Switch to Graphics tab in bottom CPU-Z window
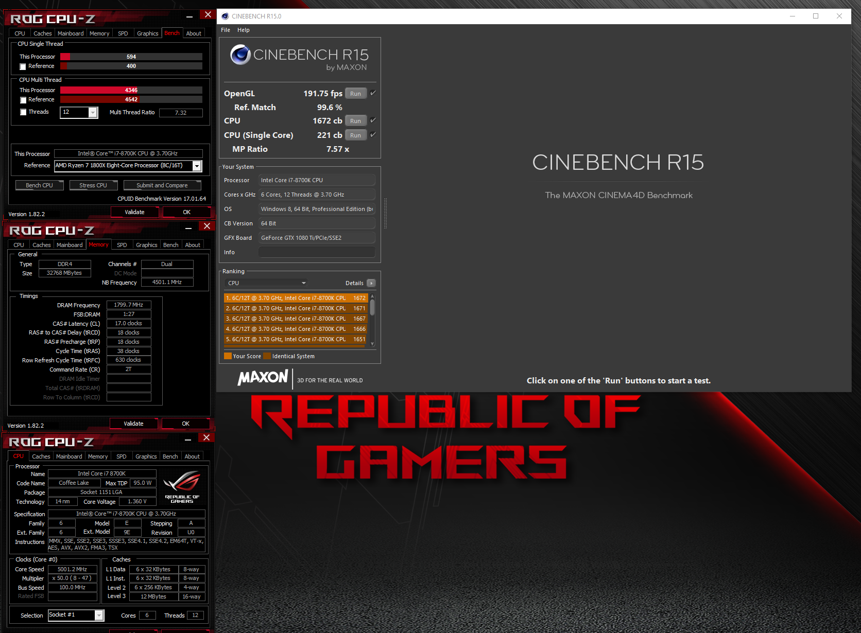Viewport: 861px width, 633px height. 146,456
